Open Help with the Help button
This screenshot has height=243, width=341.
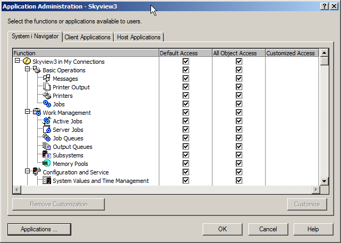(x=313, y=229)
